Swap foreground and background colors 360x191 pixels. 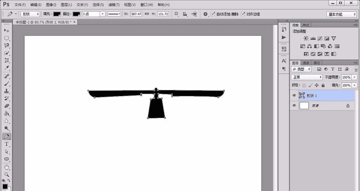(9, 181)
